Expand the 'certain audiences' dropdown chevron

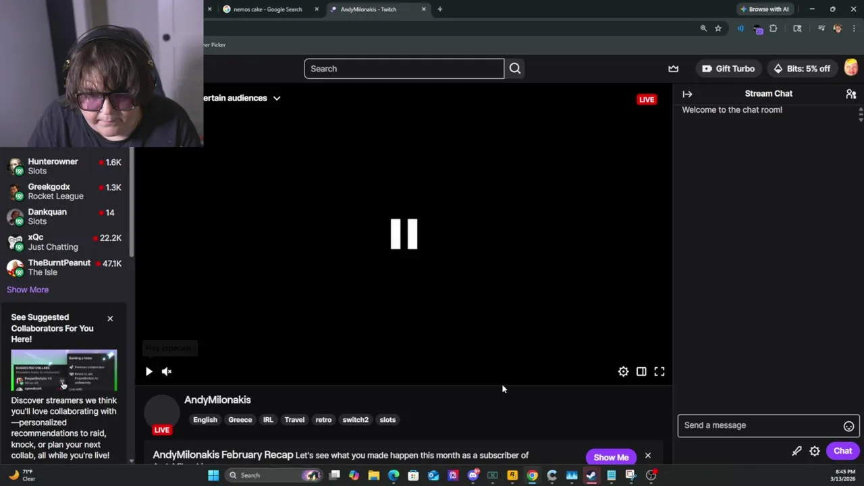pyautogui.click(x=277, y=99)
